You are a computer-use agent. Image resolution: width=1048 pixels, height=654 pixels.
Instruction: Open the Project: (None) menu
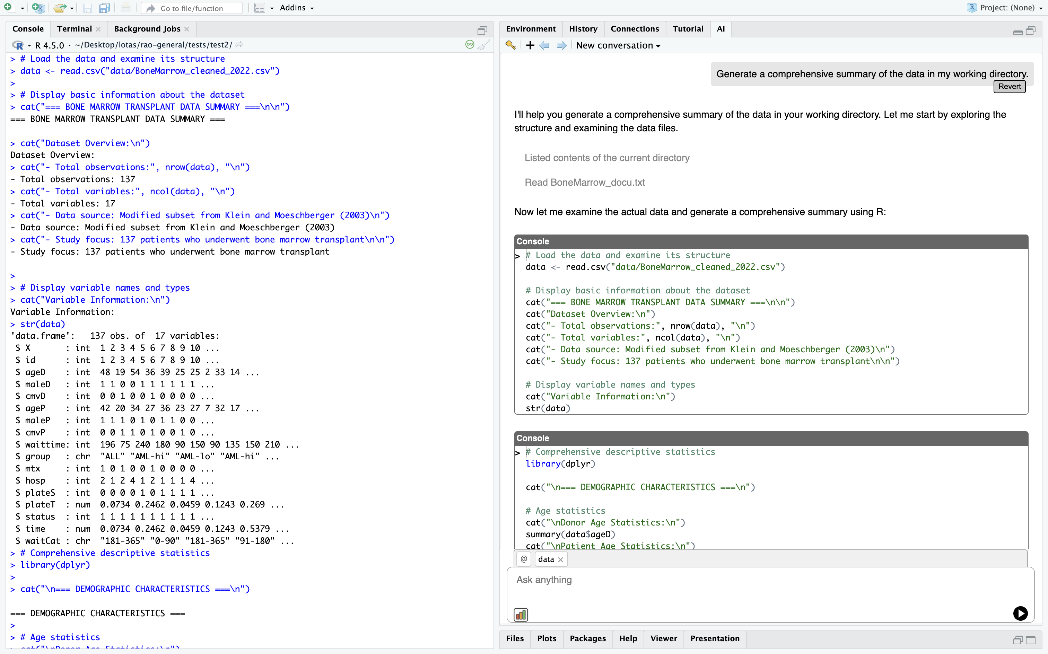coord(1005,8)
